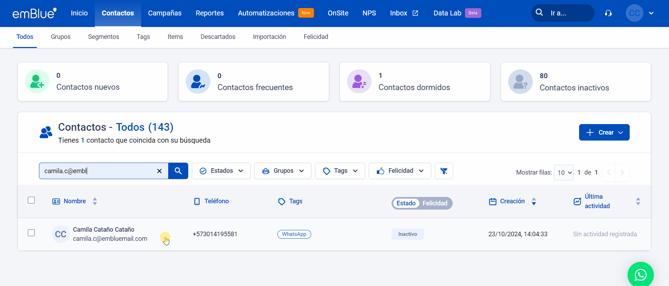The image size is (669, 286).
Task: Open the WhatsApp chat floating button
Action: click(x=640, y=274)
